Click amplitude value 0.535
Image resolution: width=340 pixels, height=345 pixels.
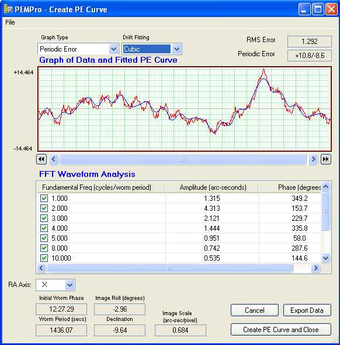point(212,258)
